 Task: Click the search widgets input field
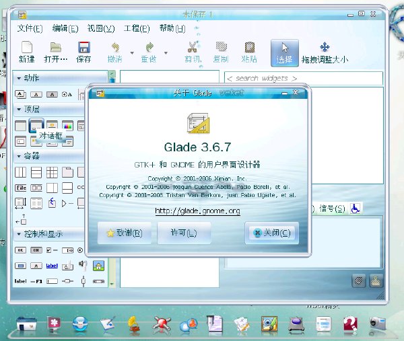304,78
